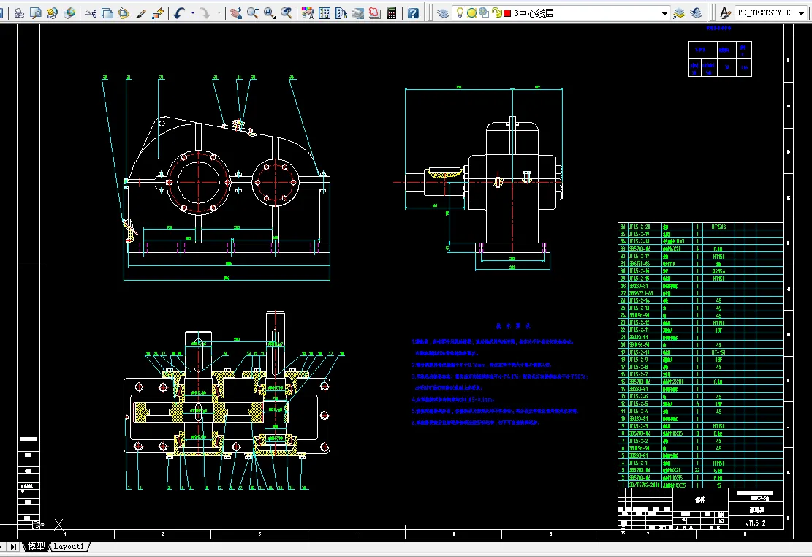The image size is (812, 557).
Task: Switch to the Layout1 tab
Action: click(x=70, y=547)
